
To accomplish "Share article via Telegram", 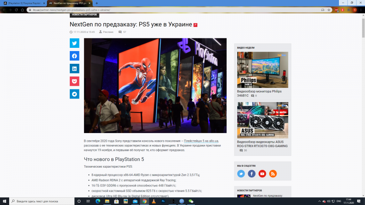I will tap(74, 94).
